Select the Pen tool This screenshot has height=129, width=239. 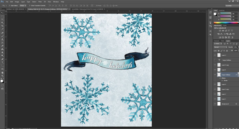(x=2, y=59)
